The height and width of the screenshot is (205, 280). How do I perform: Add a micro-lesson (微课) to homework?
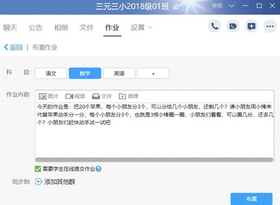tap(129, 96)
